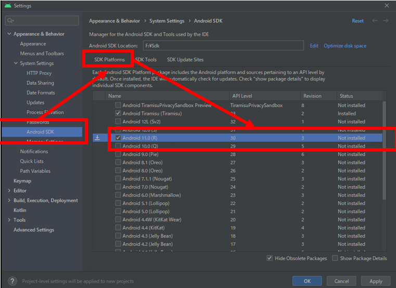The height and width of the screenshot is (288, 396).
Task: Check the Android 6.0 (Marshmallow) checkbox
Action: 118,195
